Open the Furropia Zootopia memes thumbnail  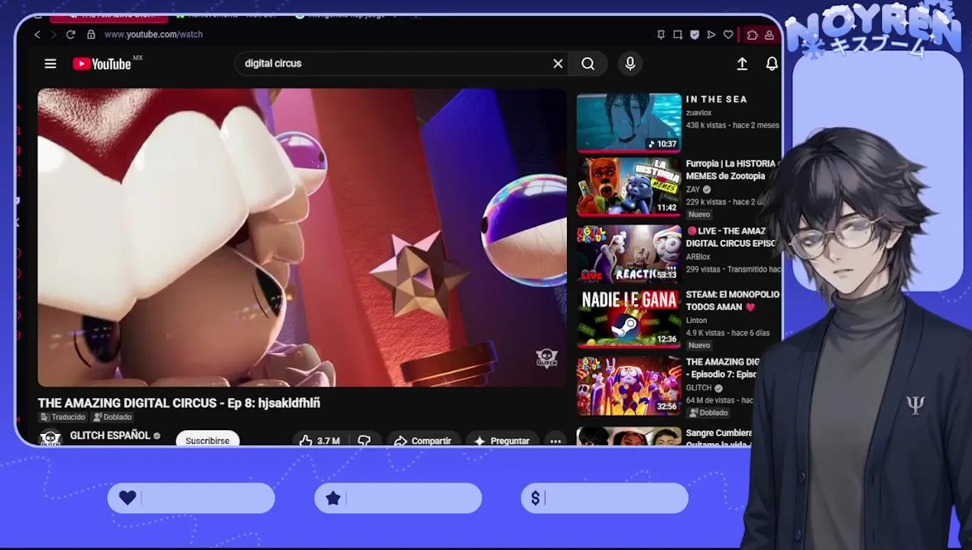click(x=629, y=188)
